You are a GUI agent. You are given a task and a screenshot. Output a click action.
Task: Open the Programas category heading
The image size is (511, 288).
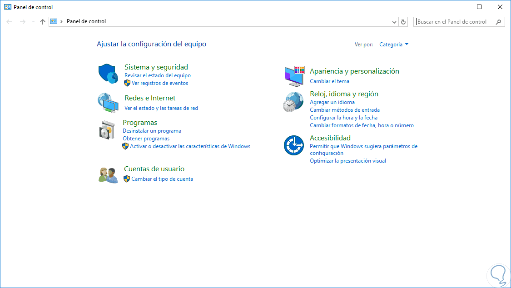tap(140, 123)
